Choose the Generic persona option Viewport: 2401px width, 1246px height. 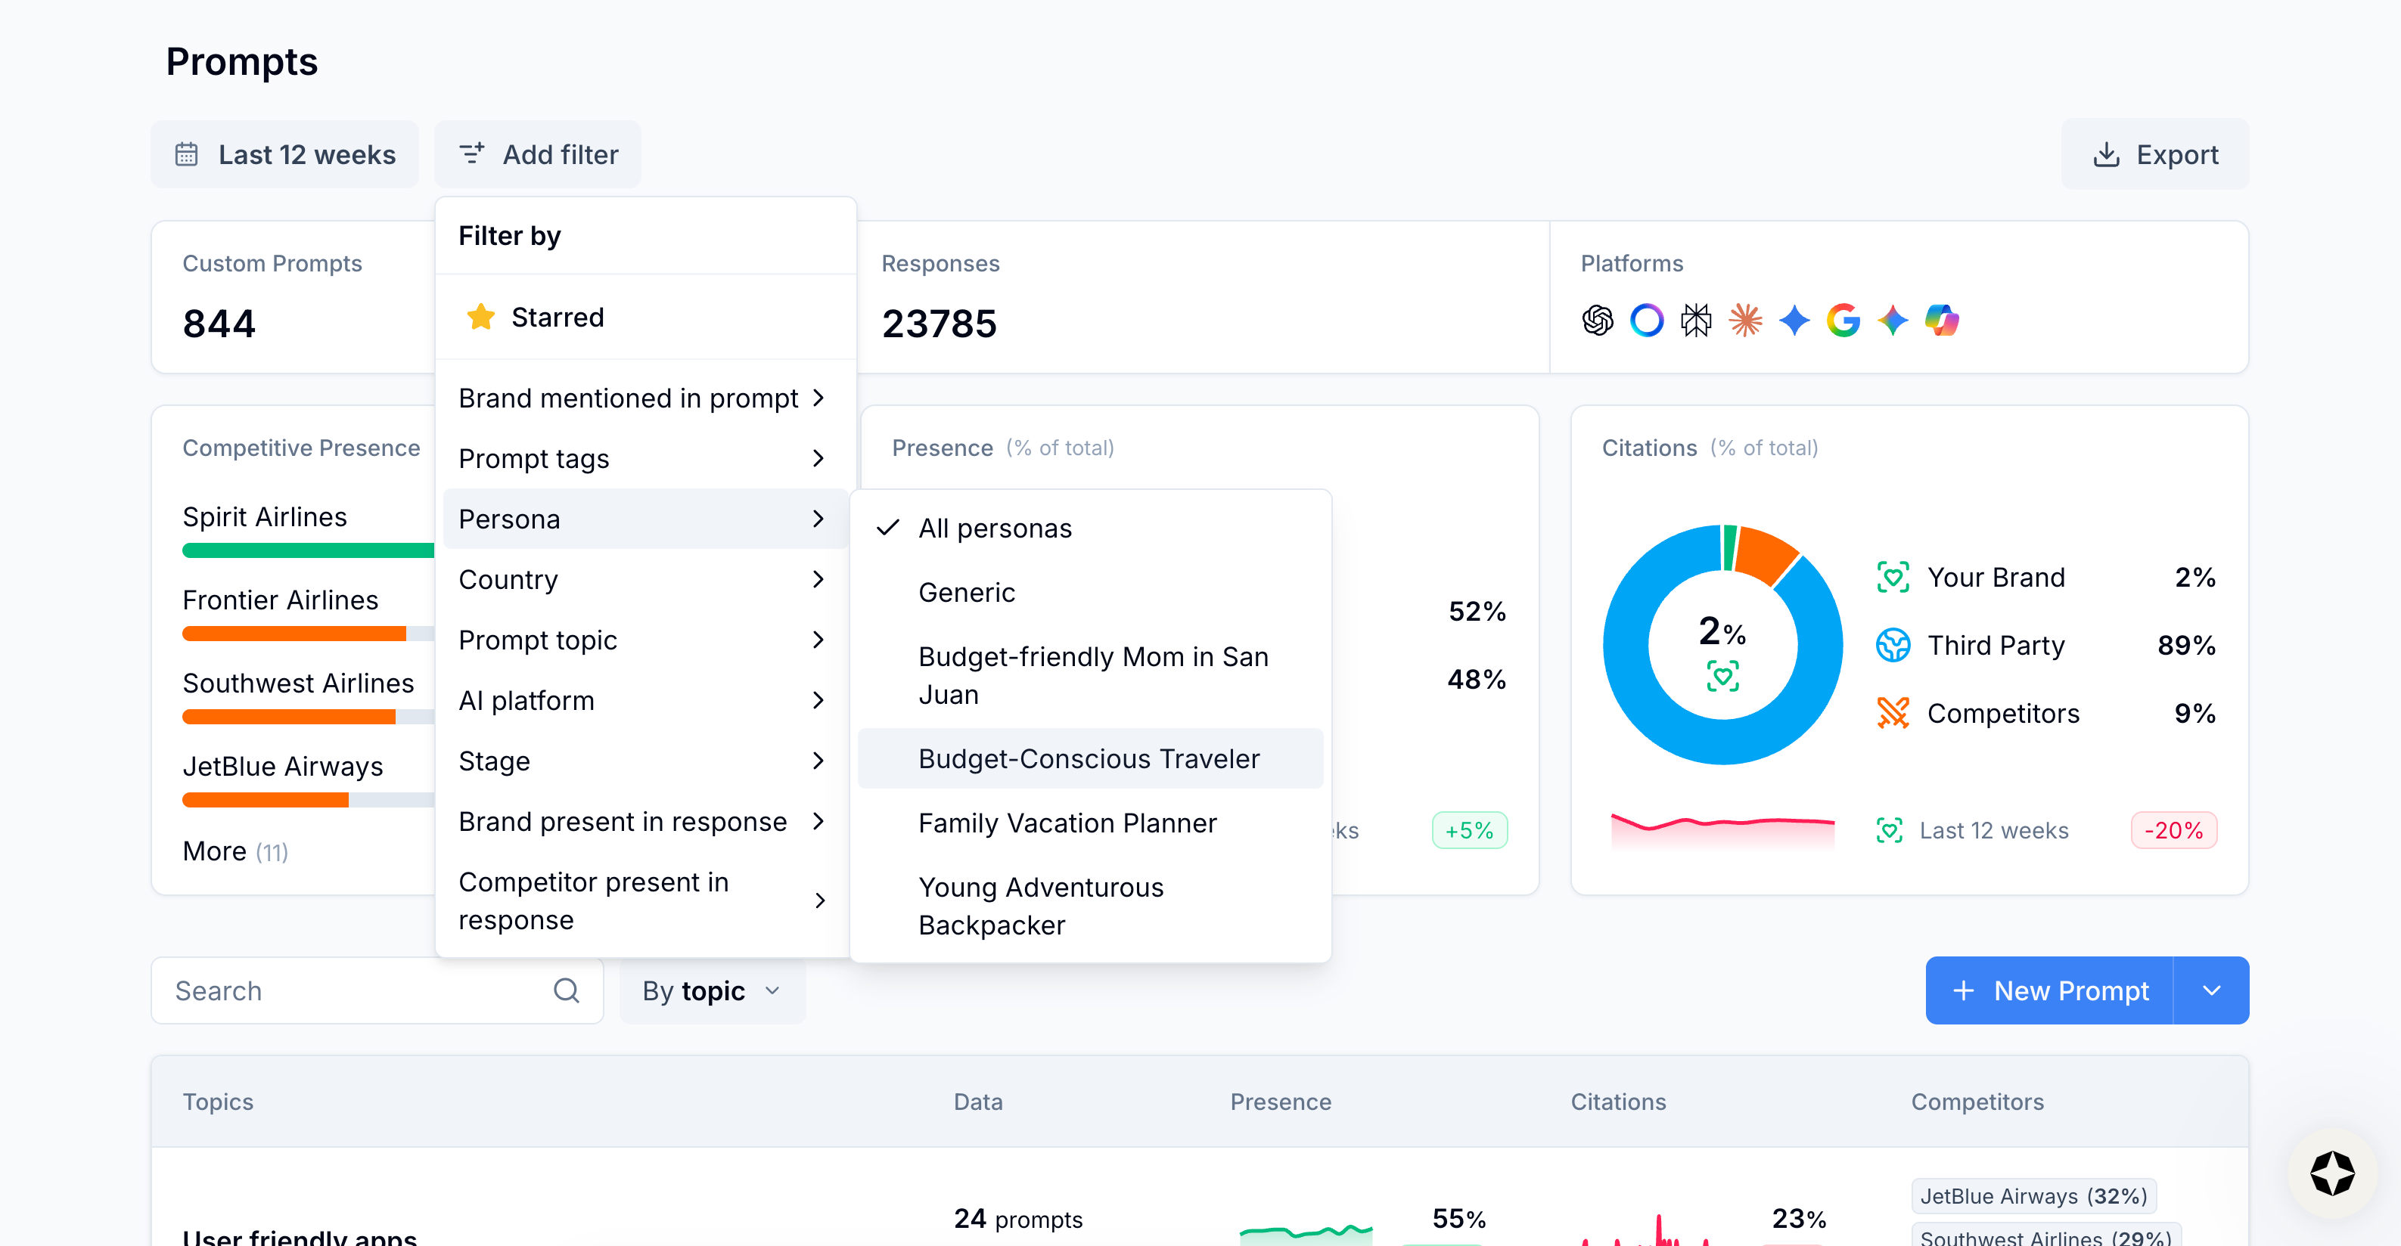[967, 592]
